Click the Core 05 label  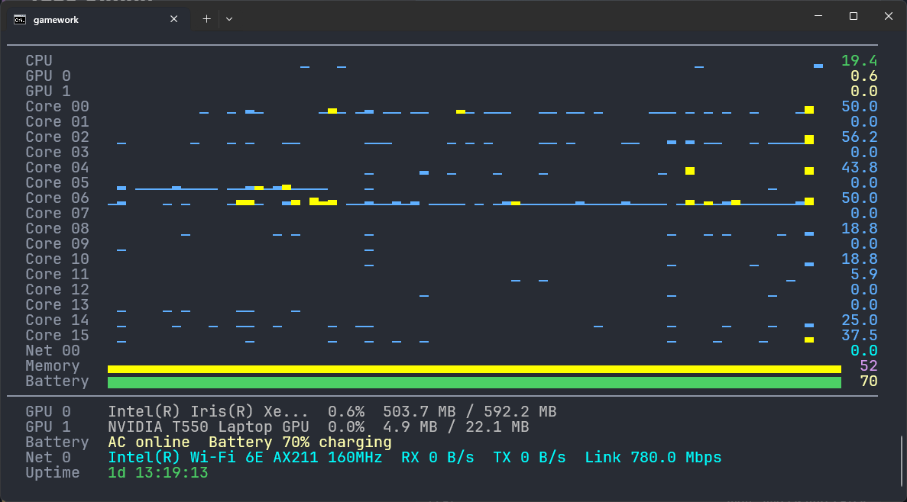tap(57, 182)
